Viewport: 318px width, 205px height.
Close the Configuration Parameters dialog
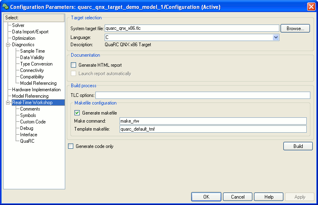(311, 6)
